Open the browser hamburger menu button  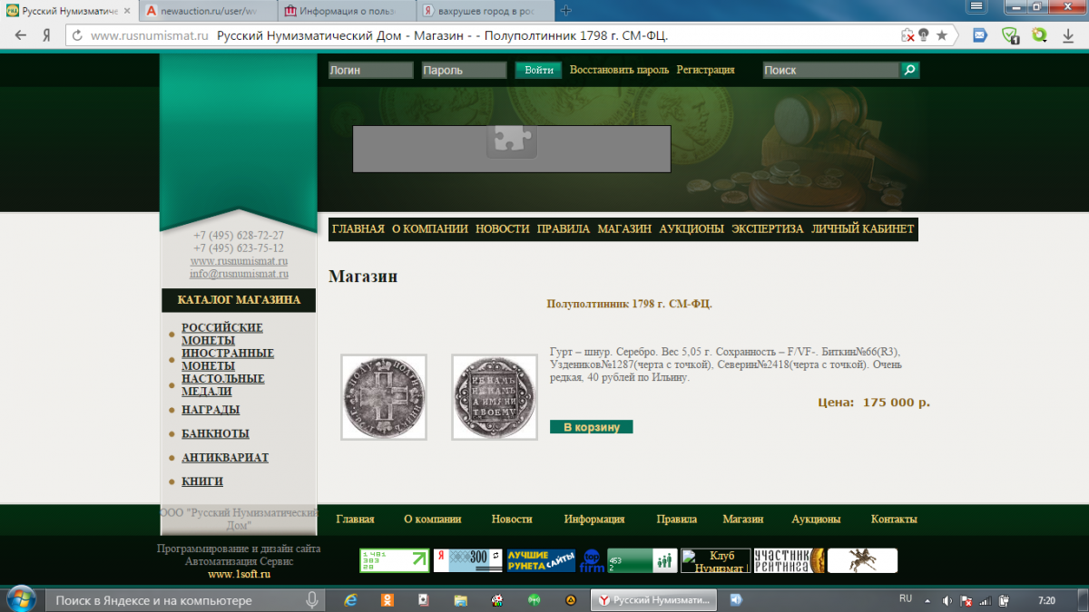pyautogui.click(x=977, y=7)
